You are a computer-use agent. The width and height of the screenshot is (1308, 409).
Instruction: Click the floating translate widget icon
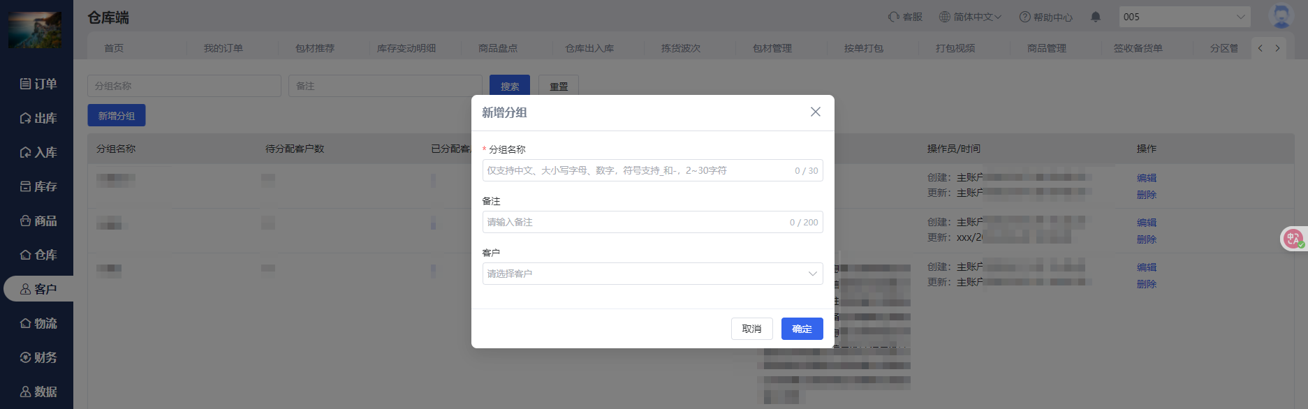coord(1293,239)
